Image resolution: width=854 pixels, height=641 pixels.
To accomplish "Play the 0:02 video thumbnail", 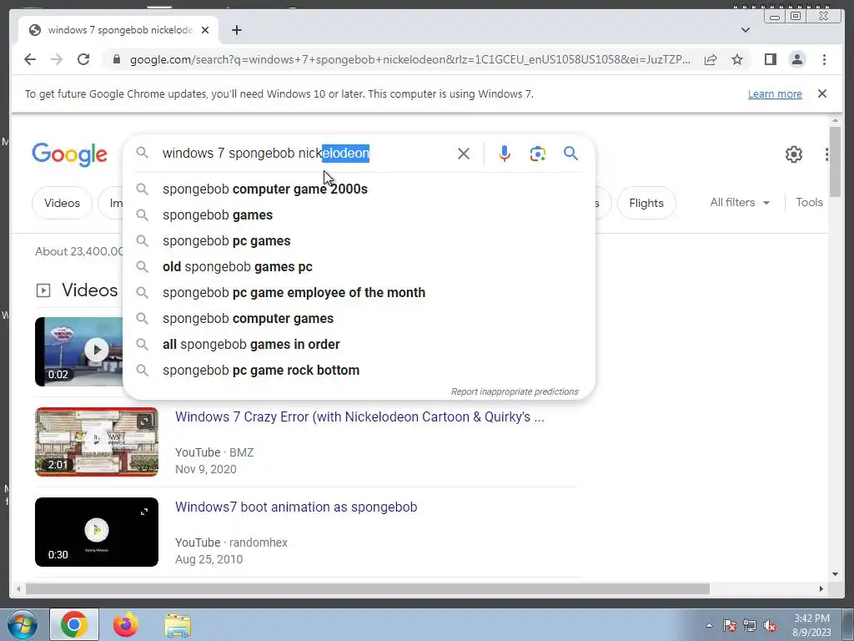I will click(79, 351).
